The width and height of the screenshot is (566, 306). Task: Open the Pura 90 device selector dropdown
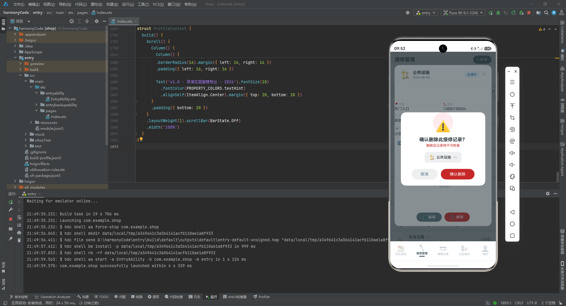pyautogui.click(x=463, y=13)
